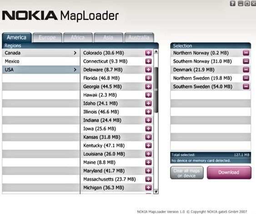Click scrollbar down arrow in states list
Screen dimensions: 256x214
(156, 192)
